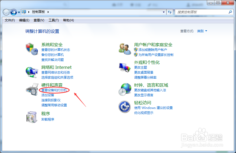Open the 查看 menu

(x=38, y=20)
